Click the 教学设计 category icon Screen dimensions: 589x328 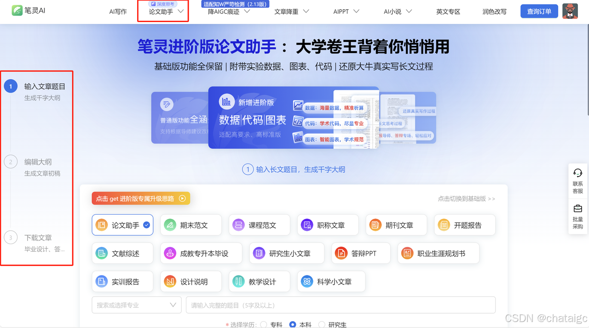pos(238,281)
